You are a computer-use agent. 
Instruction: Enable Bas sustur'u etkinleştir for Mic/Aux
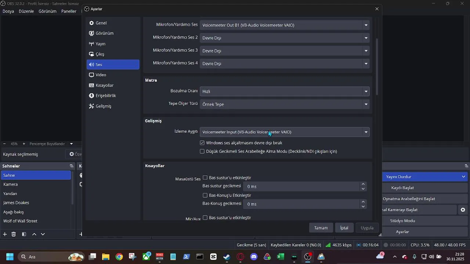pos(205,217)
